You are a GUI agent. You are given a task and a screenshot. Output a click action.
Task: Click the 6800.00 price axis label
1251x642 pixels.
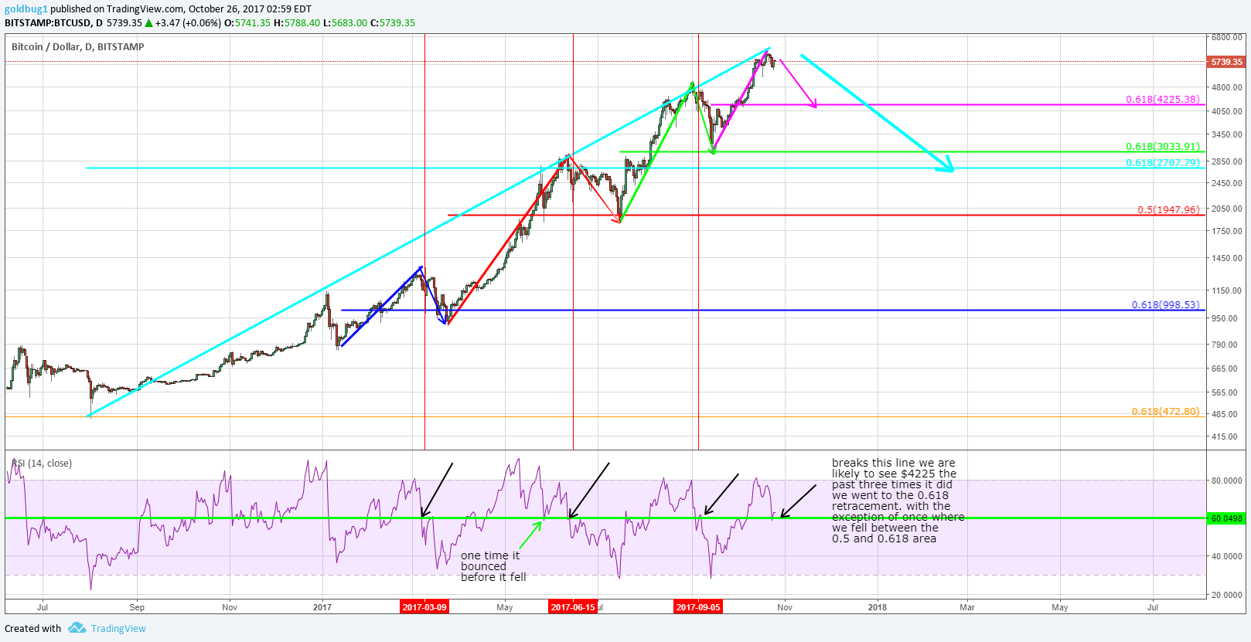pyautogui.click(x=1227, y=37)
